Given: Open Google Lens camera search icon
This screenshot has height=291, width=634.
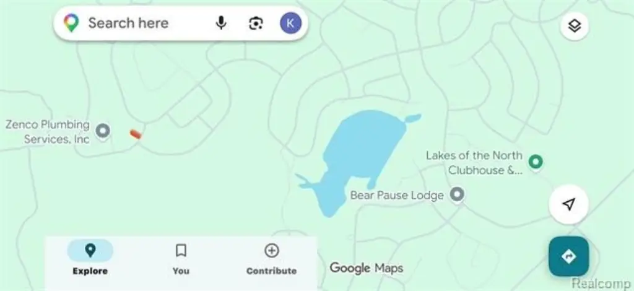Looking at the screenshot, I should point(256,23).
